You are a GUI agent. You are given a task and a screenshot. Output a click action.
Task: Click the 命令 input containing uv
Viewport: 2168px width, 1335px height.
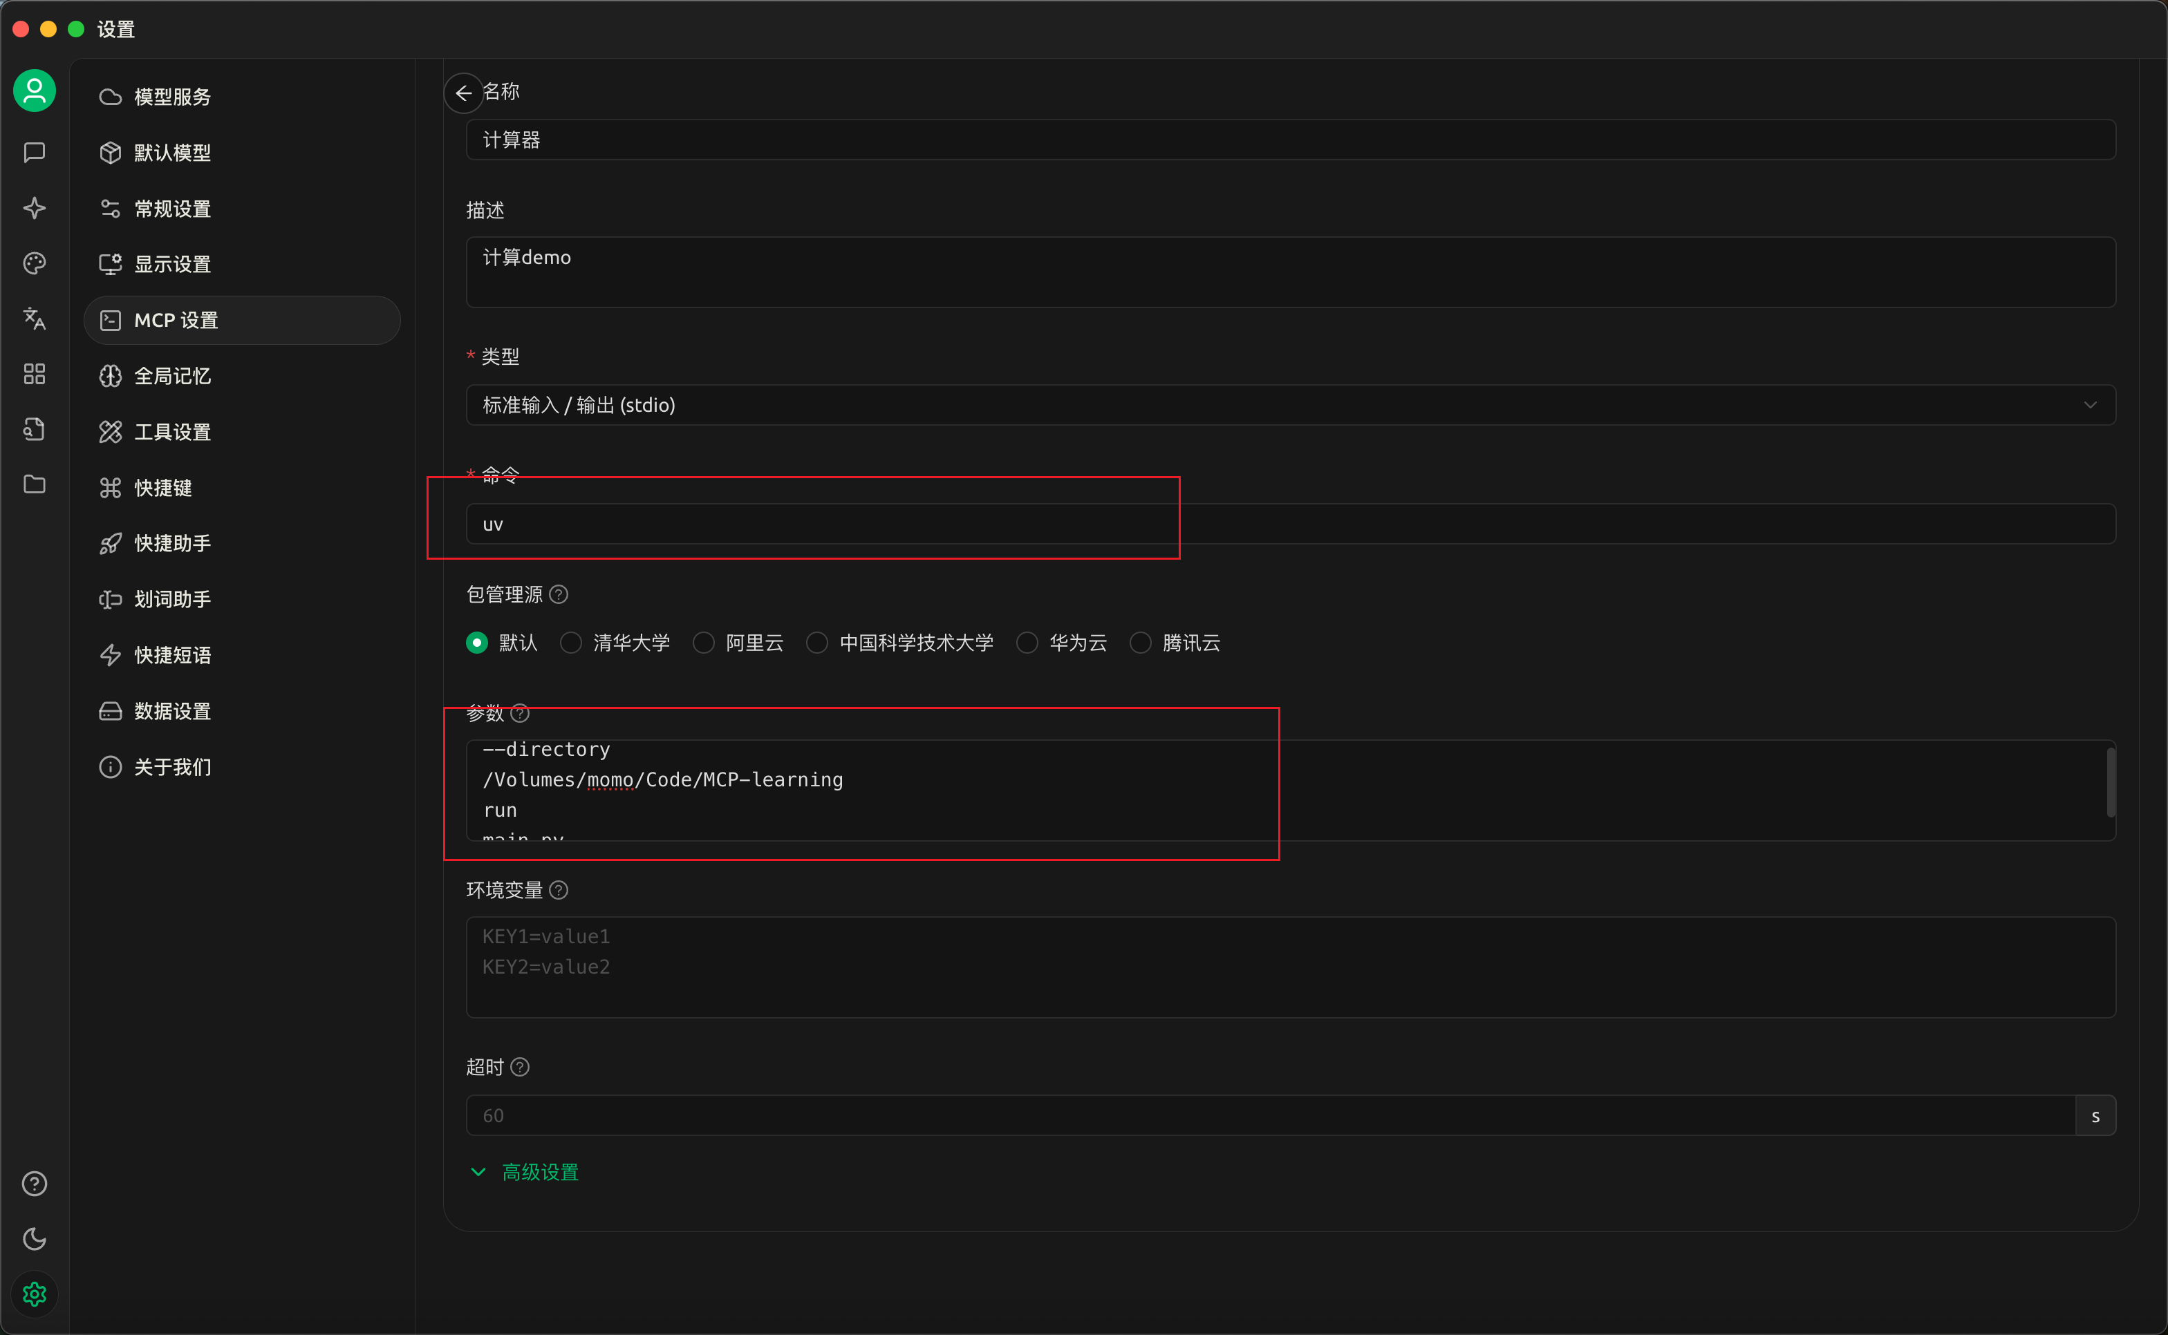[x=1290, y=524]
